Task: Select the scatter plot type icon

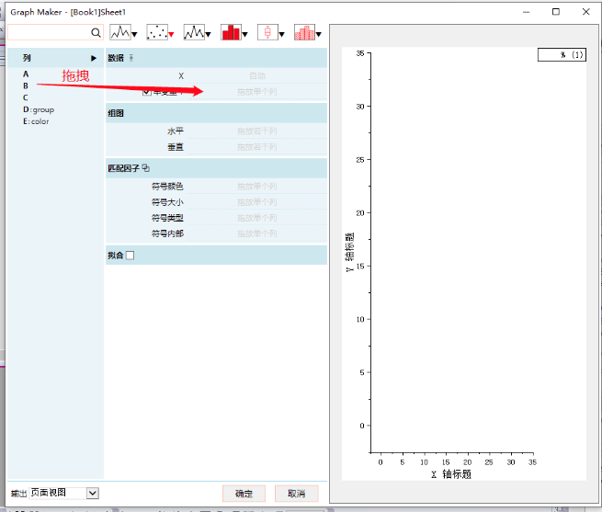Action: tap(157, 32)
